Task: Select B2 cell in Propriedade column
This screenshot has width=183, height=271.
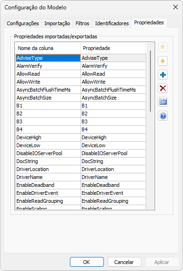Action: coord(113,114)
